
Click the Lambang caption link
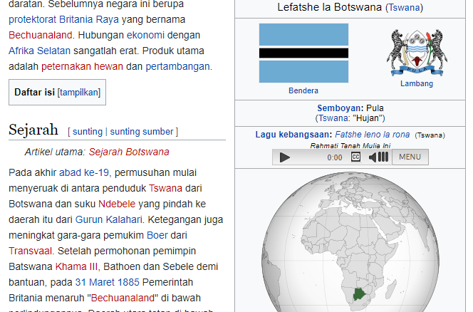417,83
